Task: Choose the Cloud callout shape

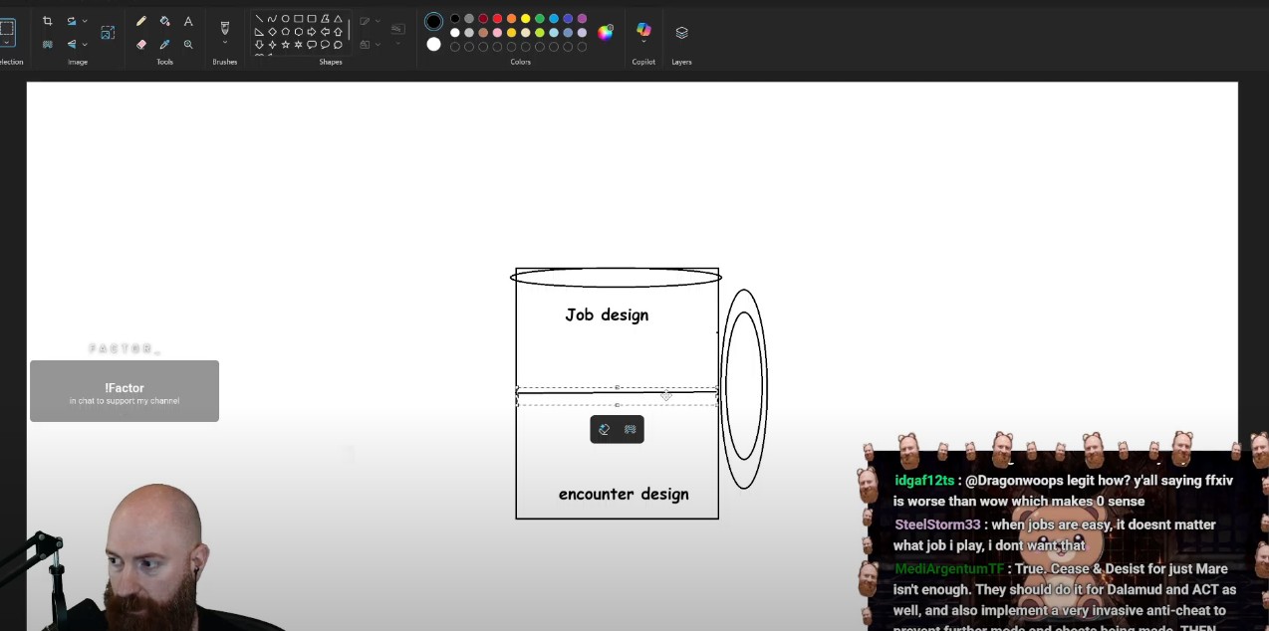Action: (x=338, y=45)
